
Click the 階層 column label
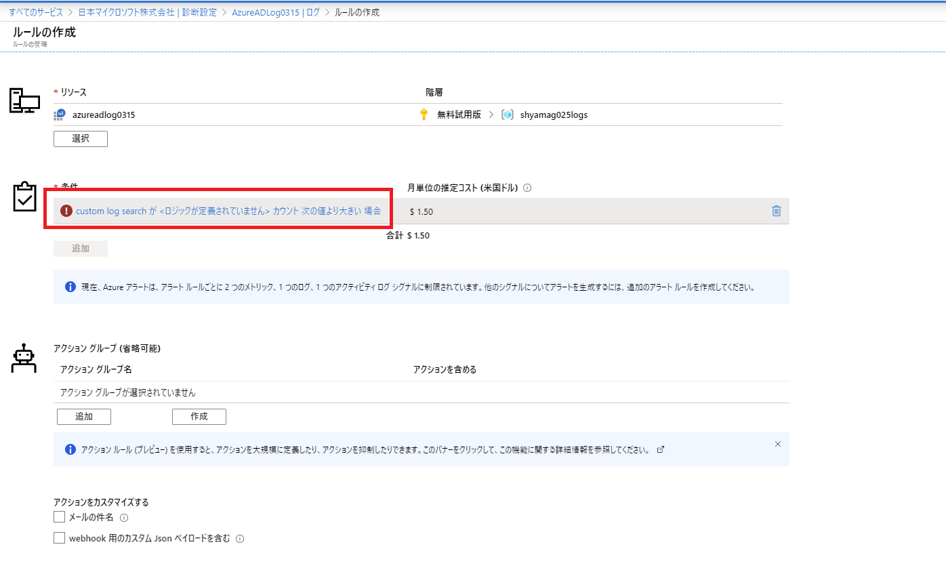coord(434,92)
